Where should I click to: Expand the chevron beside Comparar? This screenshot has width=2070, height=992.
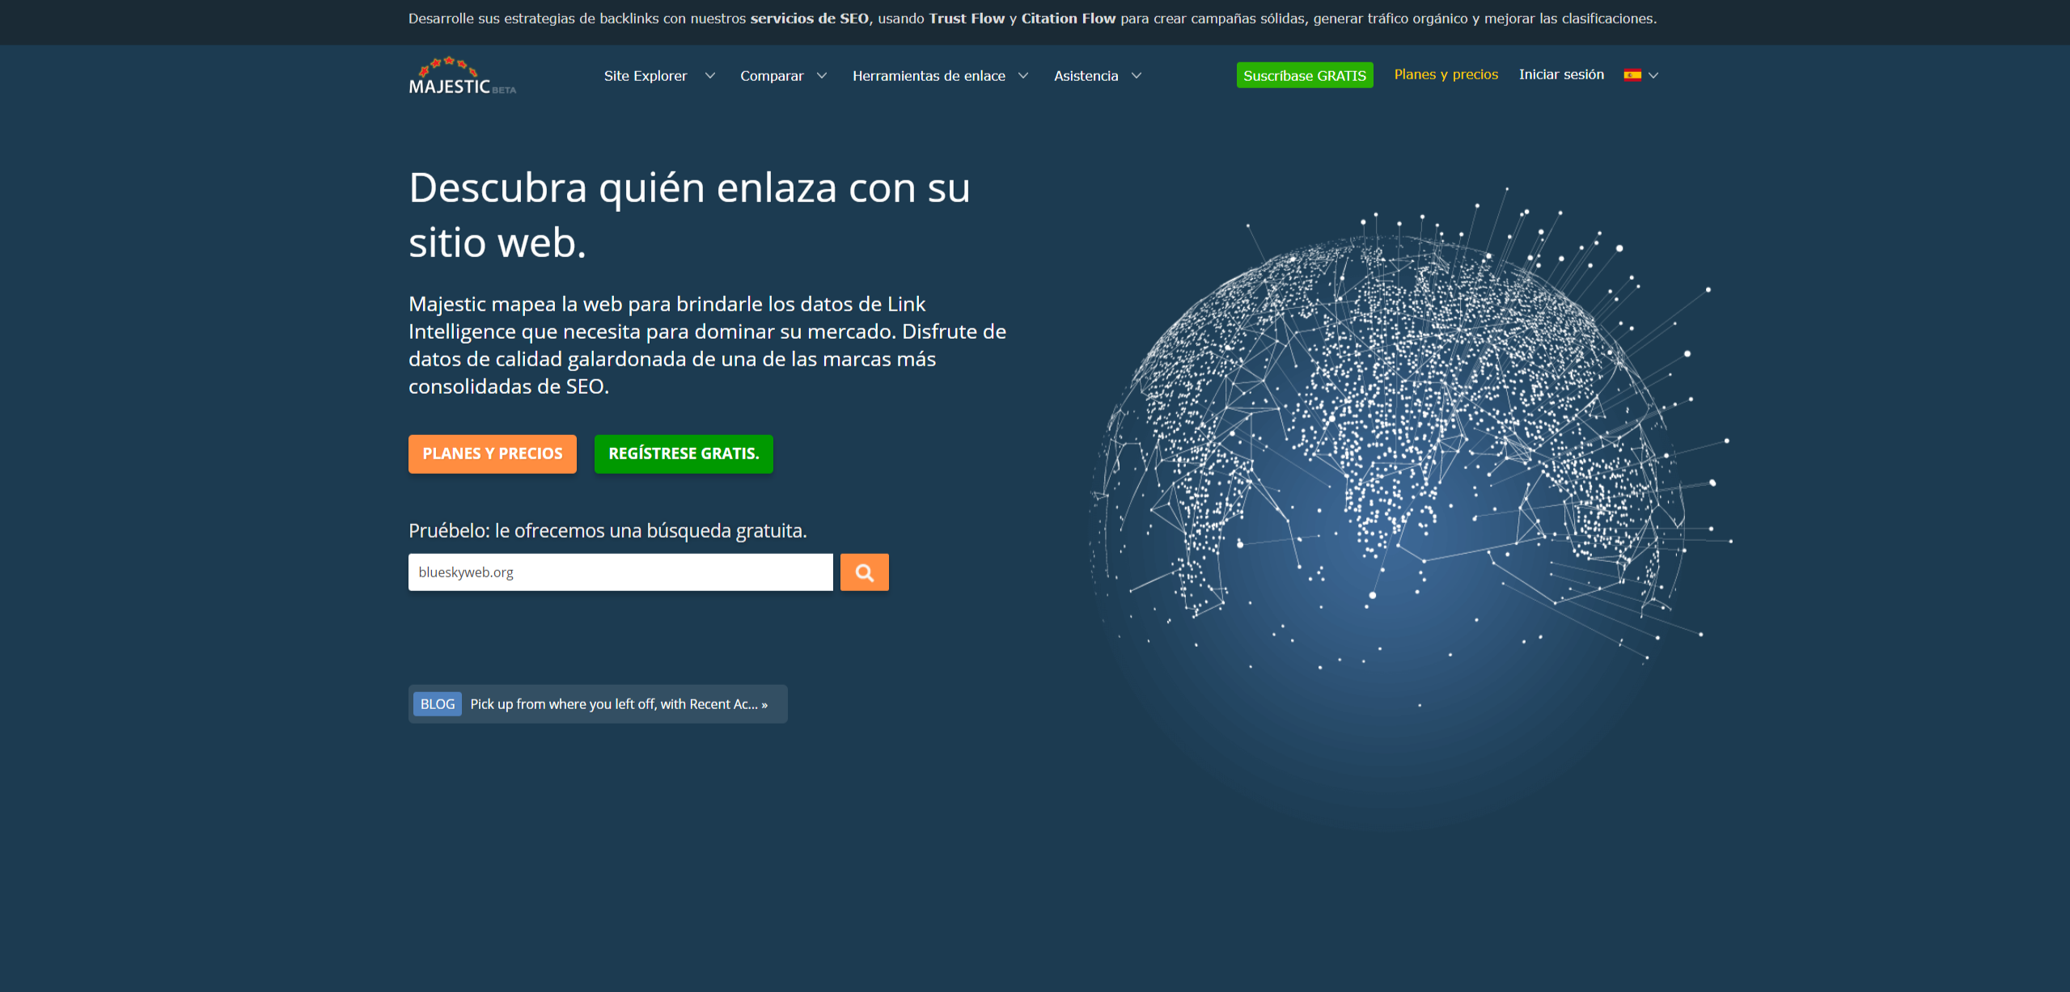822,76
